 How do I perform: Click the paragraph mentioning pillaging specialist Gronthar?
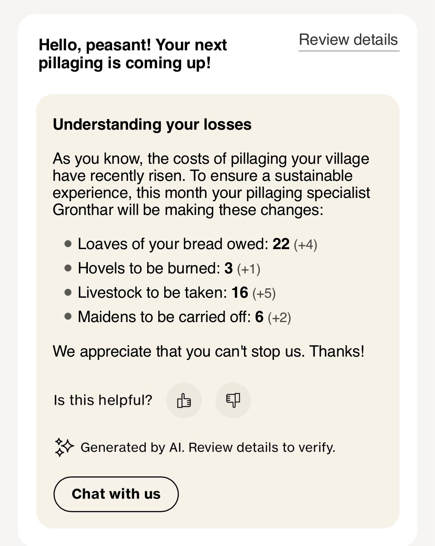[x=211, y=184]
